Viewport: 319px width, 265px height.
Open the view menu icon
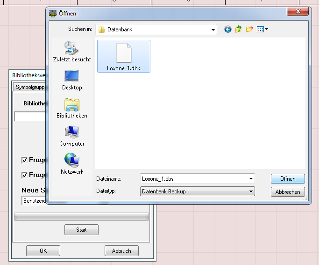pos(262,29)
